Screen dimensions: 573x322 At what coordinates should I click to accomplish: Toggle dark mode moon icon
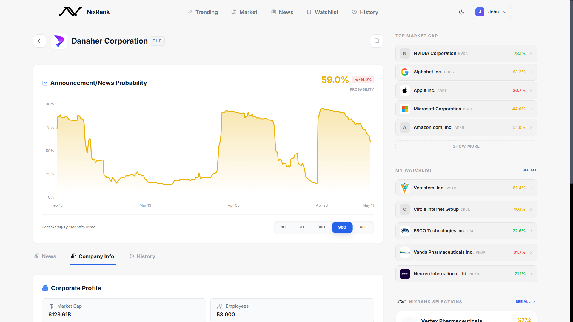click(x=462, y=12)
